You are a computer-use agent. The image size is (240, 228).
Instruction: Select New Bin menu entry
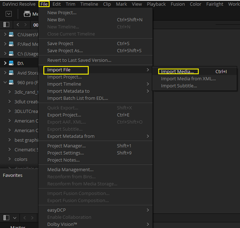96,20
